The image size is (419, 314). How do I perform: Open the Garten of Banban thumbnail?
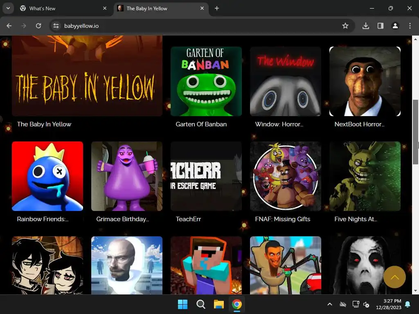coord(206,81)
